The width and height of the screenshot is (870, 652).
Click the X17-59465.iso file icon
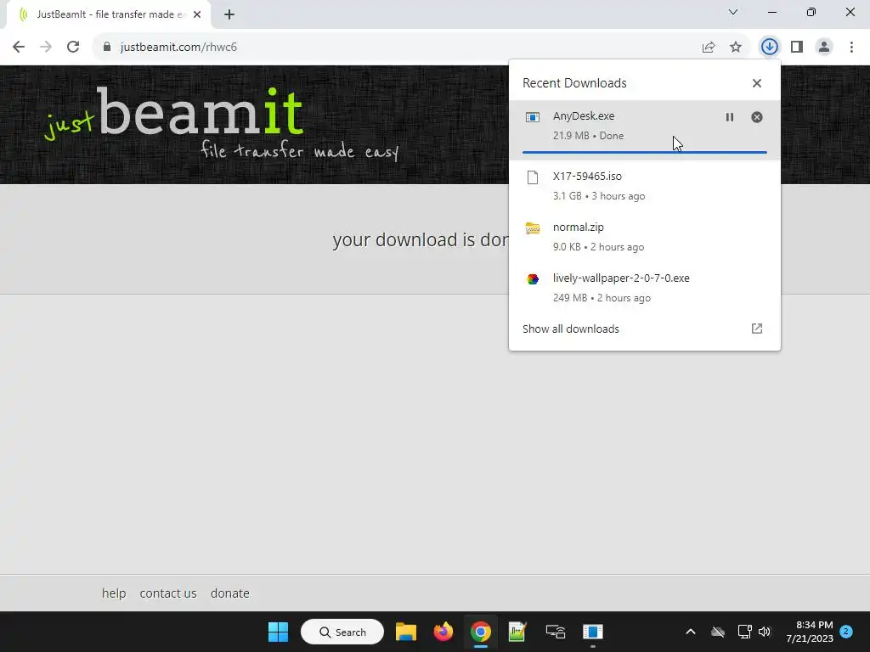533,177
